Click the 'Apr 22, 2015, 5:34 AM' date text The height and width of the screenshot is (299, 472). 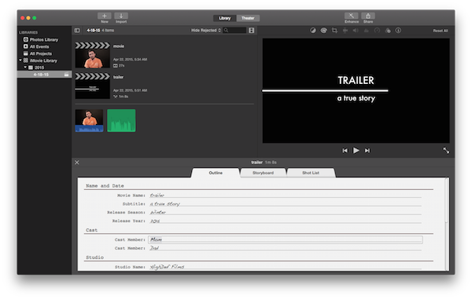(130, 60)
